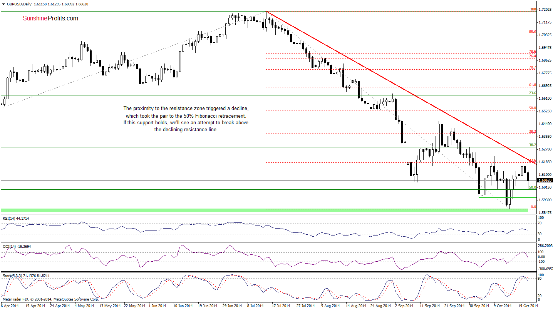Viewport: 553px width, 309px height.
Task: Click the 29 Jun 2014 date label
Action: (x=233, y=306)
